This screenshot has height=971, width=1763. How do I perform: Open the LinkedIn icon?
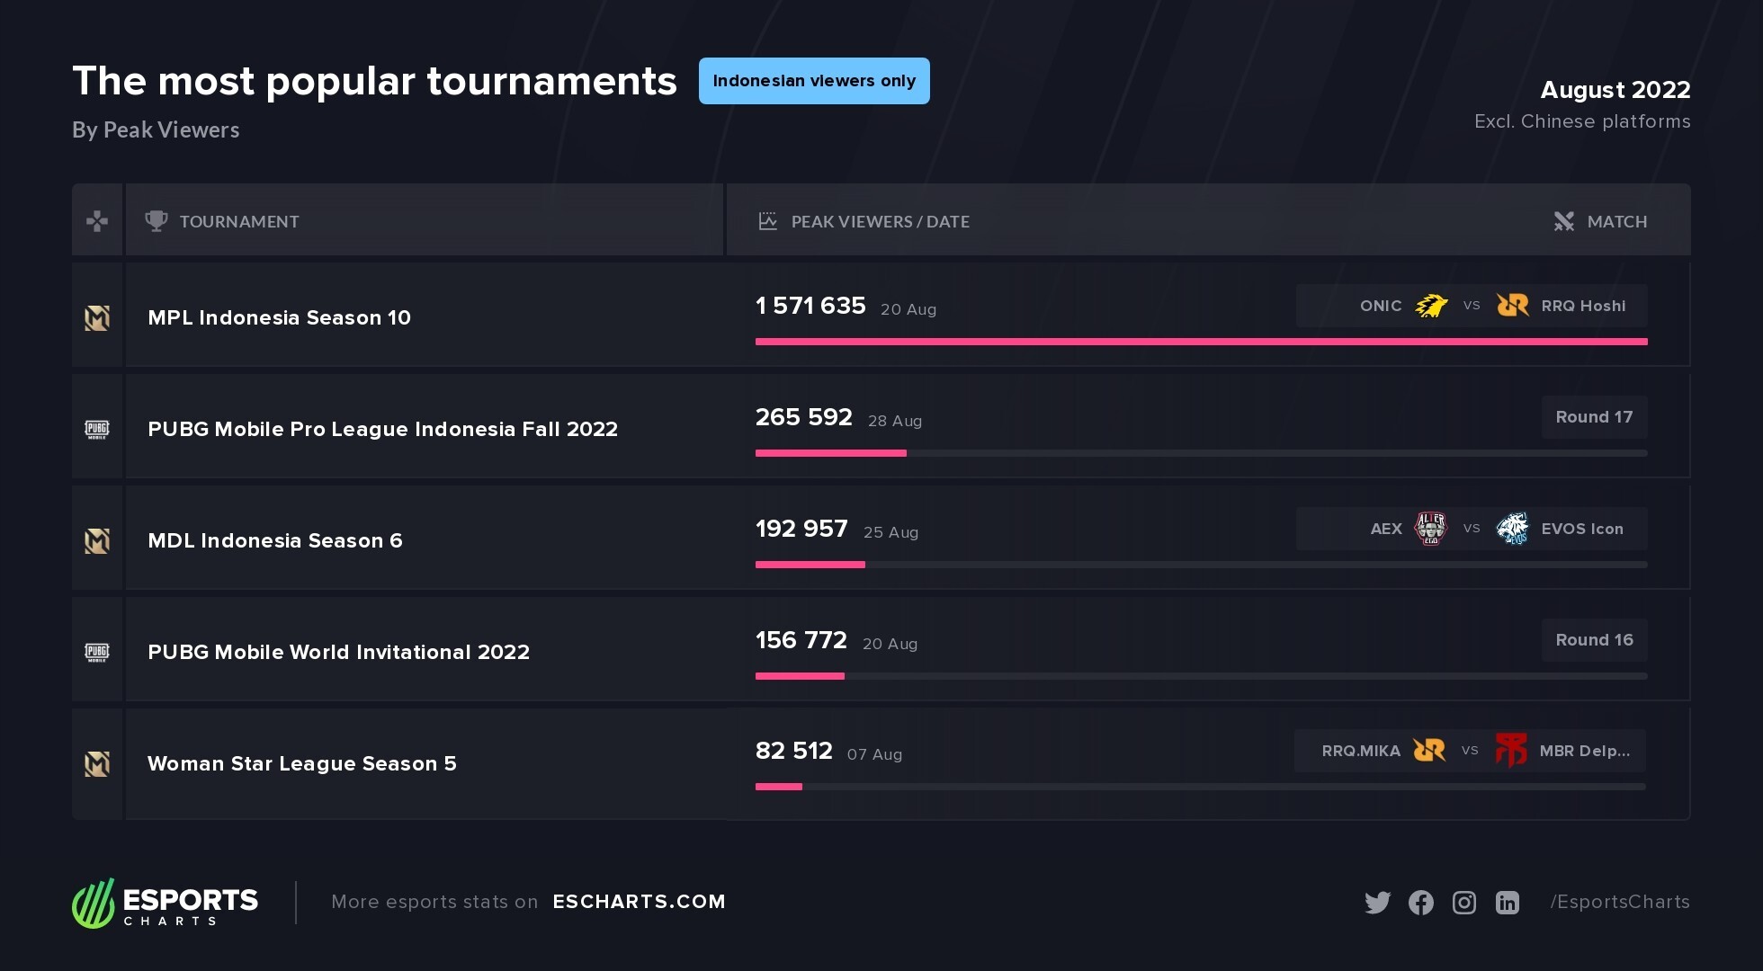click(1508, 903)
